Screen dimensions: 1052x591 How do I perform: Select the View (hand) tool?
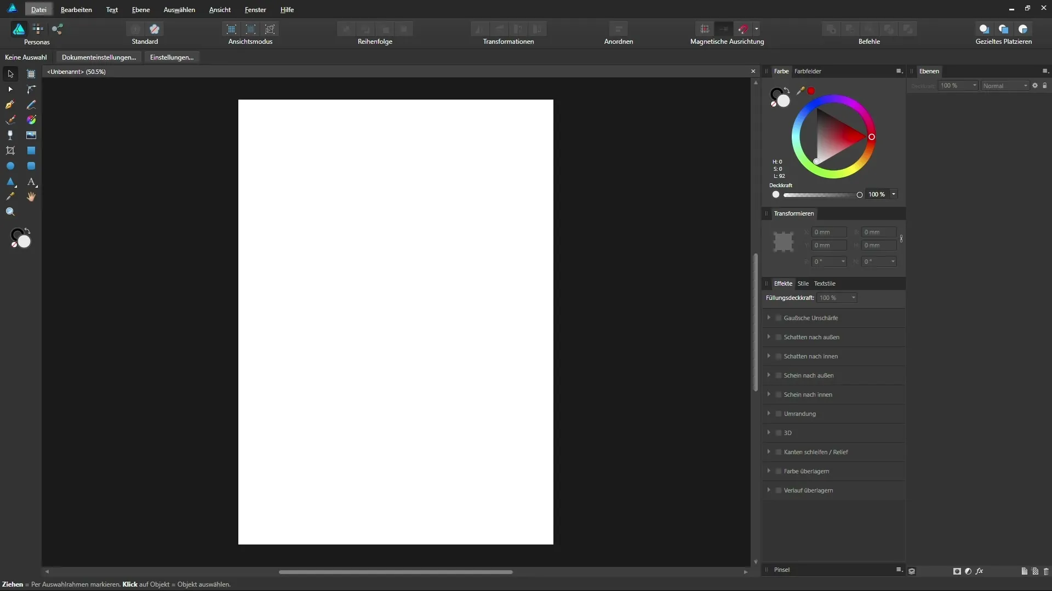[31, 196]
